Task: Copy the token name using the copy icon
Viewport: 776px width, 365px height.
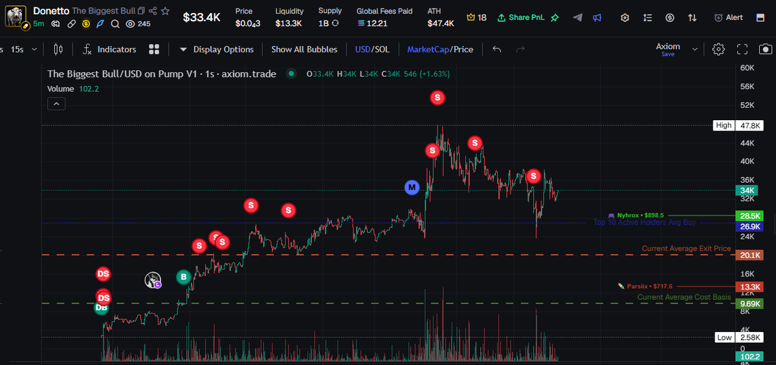Action: point(141,11)
